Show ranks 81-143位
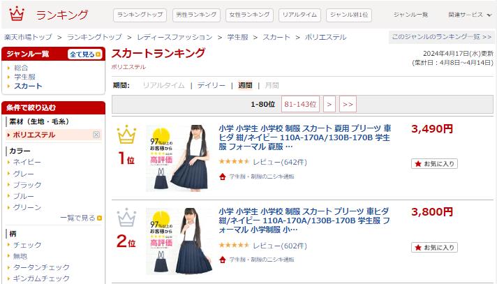The image size is (497, 284). click(300, 104)
